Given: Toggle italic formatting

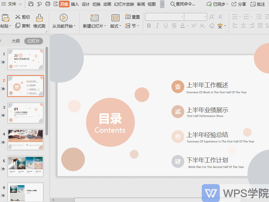Looking at the screenshot, I should (x=157, y=25).
